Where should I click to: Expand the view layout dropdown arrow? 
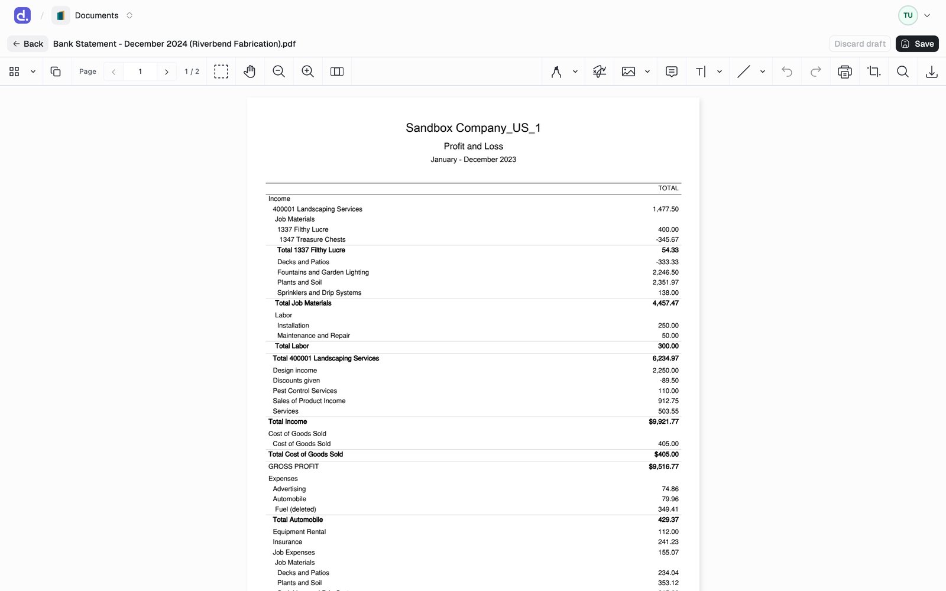pyautogui.click(x=33, y=72)
